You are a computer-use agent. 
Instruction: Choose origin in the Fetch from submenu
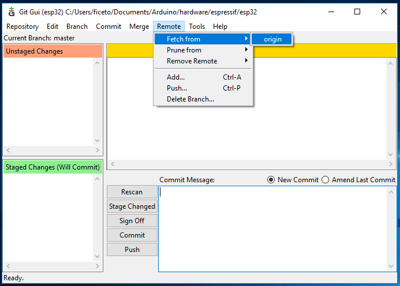pos(272,39)
